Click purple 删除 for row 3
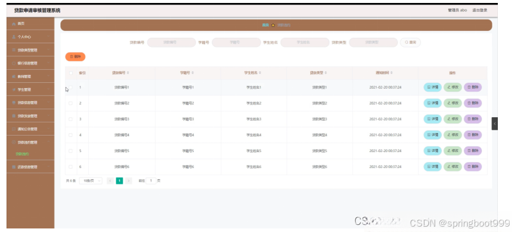Viewport: 512px width, 232px height. (x=473, y=119)
